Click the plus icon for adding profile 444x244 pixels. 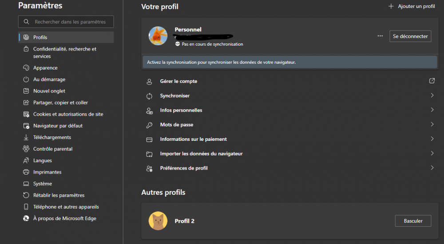pos(391,6)
